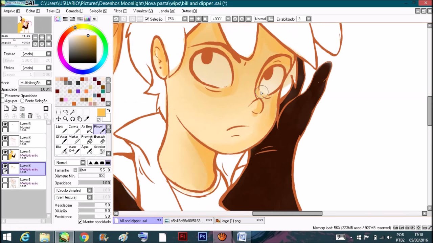Pick the eyedropper tool
This screenshot has height=243, width=433.
pyautogui.click(x=87, y=119)
